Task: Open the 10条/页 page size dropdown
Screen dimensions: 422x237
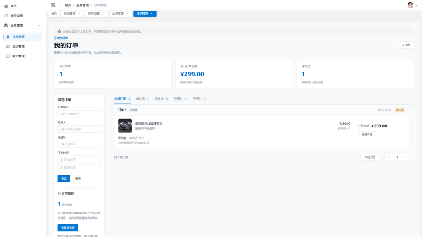Action: (x=372, y=157)
